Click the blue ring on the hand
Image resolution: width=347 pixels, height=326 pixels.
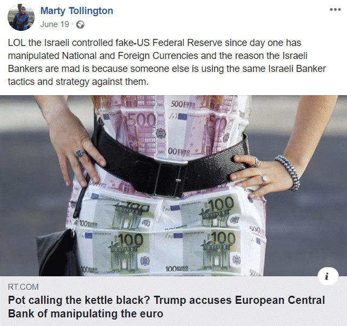click(x=79, y=154)
